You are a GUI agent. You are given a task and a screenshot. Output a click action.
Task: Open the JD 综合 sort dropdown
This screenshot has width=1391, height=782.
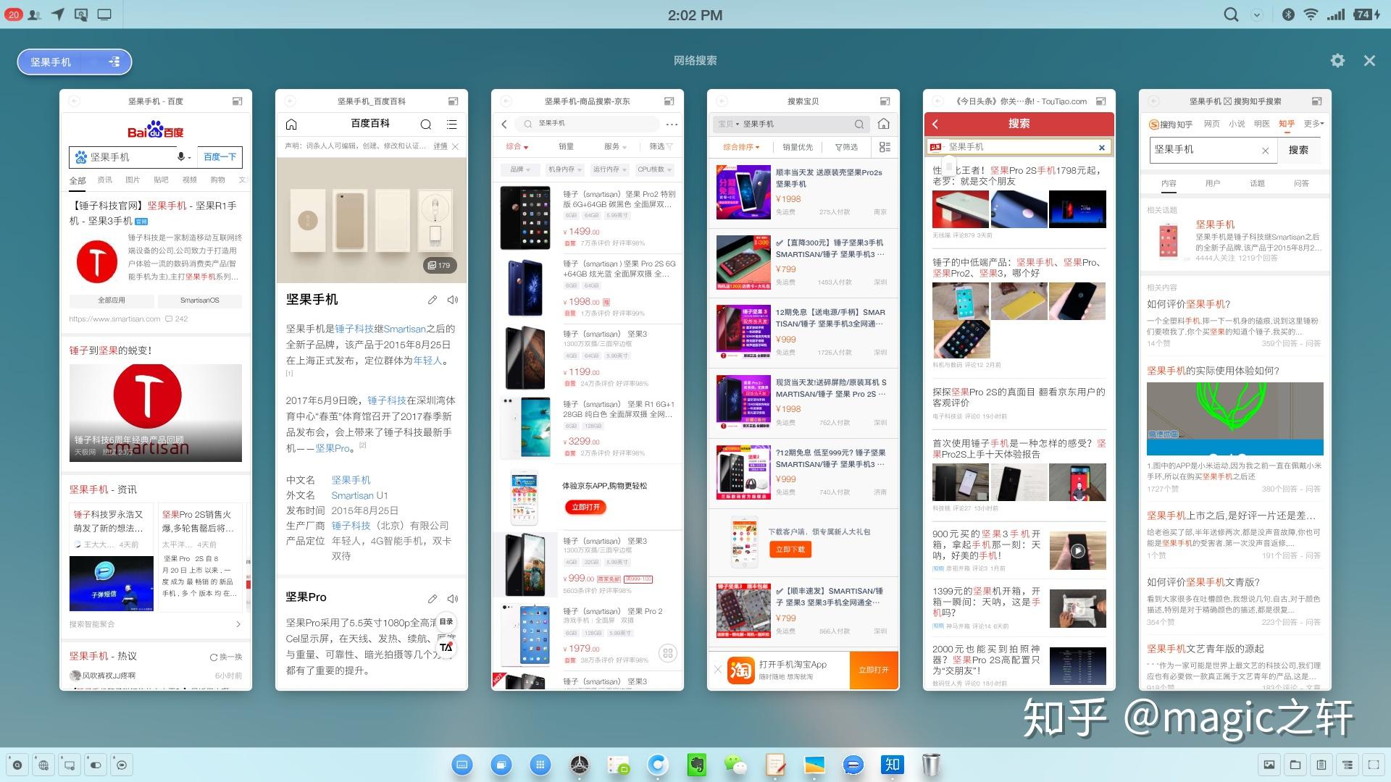(x=517, y=146)
